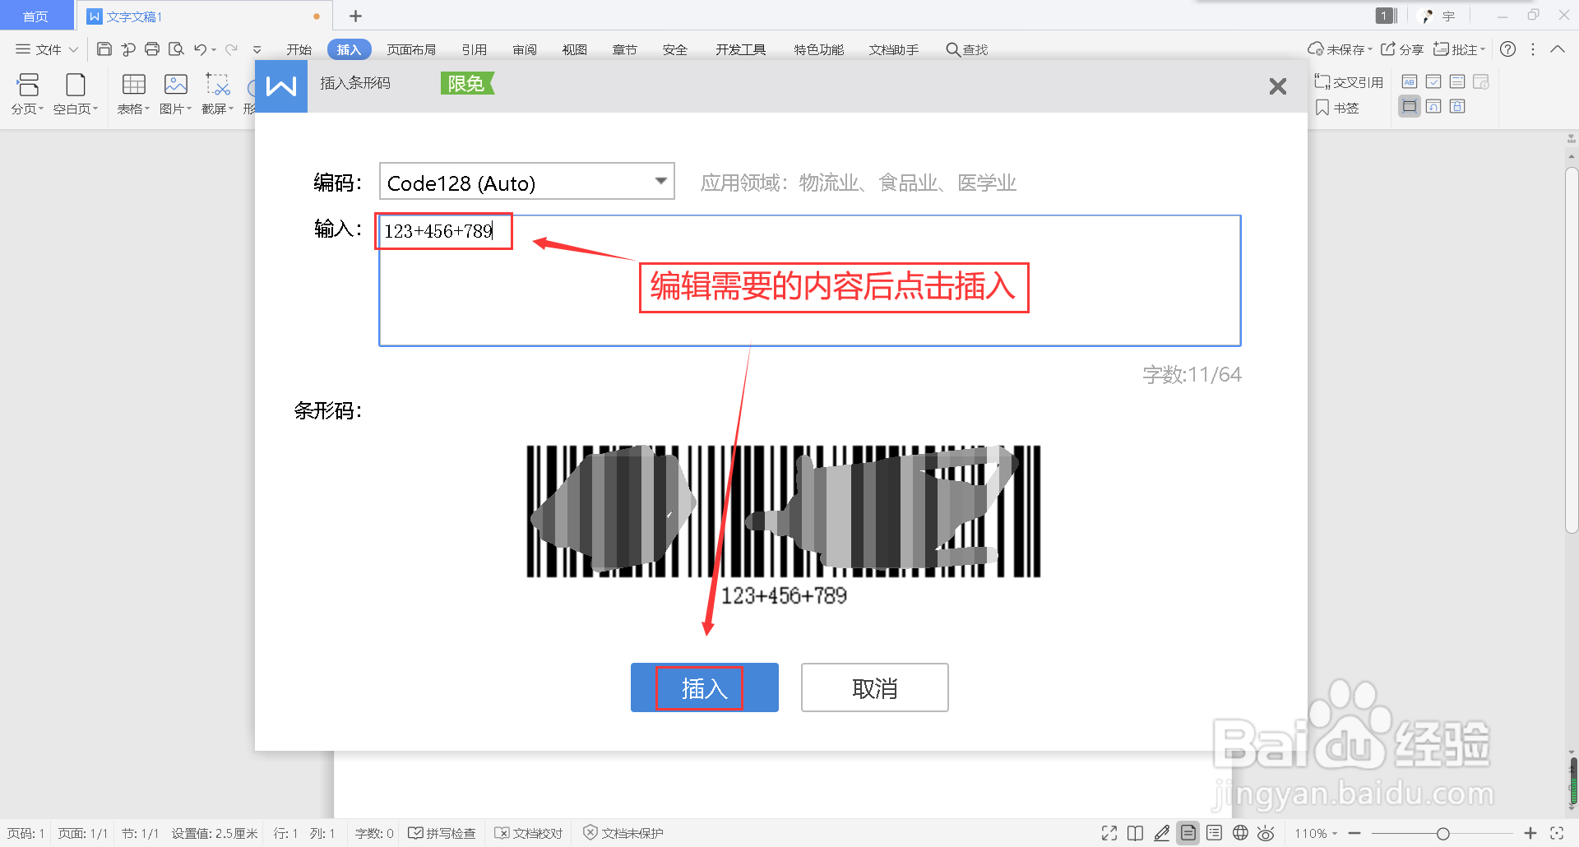
Task: Open a new tab with plus button
Action: 355,16
